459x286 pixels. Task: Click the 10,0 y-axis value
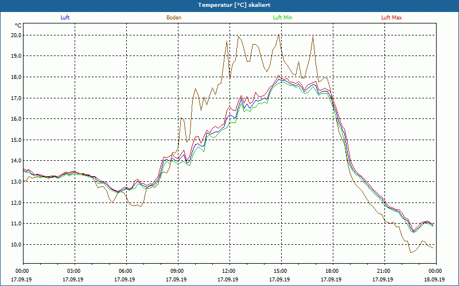click(16, 244)
